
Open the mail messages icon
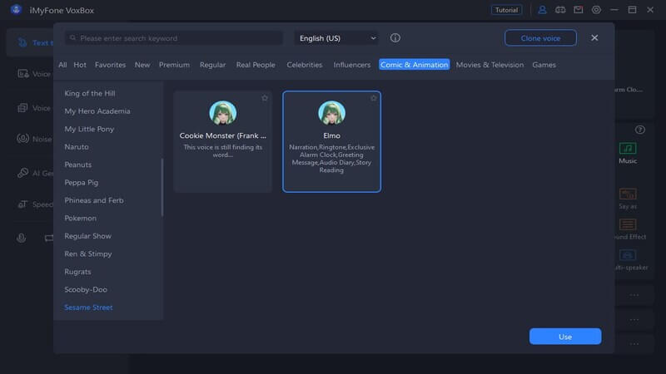tap(578, 10)
